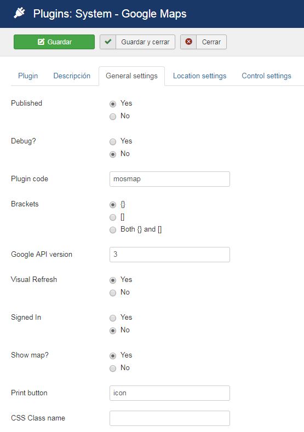
Task: Open the Plugin tab
Action: [x=28, y=76]
